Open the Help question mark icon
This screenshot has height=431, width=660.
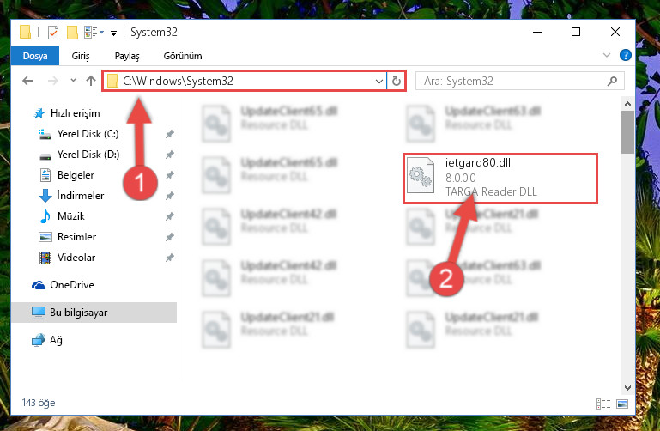[x=625, y=55]
